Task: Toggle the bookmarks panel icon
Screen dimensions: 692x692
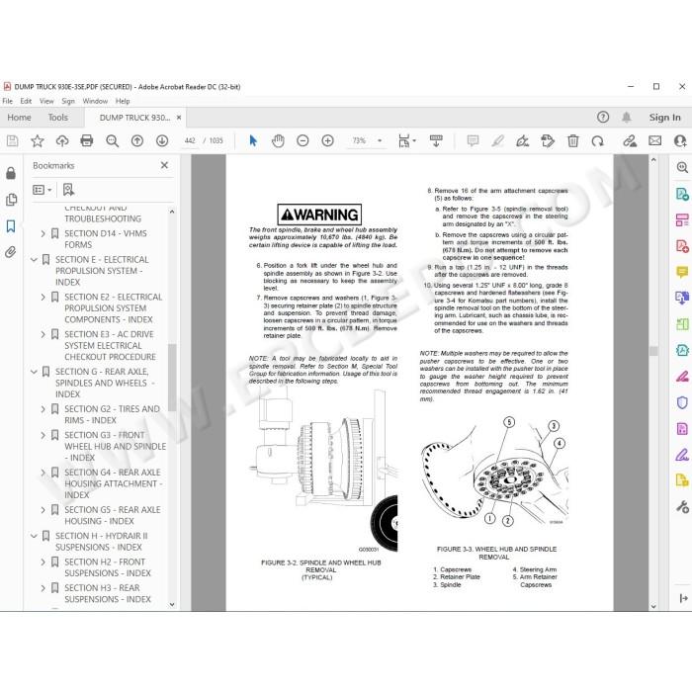Action: 11,226
